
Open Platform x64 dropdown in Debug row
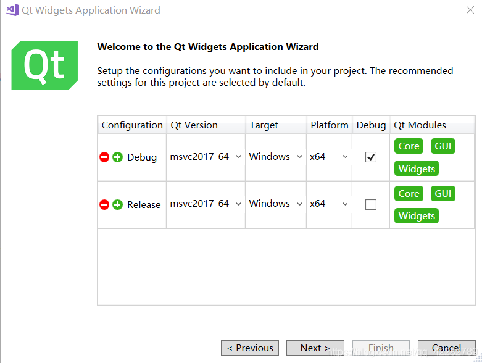tap(329, 157)
